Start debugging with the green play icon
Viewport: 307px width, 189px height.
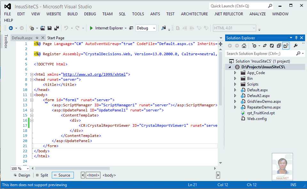[91, 28]
